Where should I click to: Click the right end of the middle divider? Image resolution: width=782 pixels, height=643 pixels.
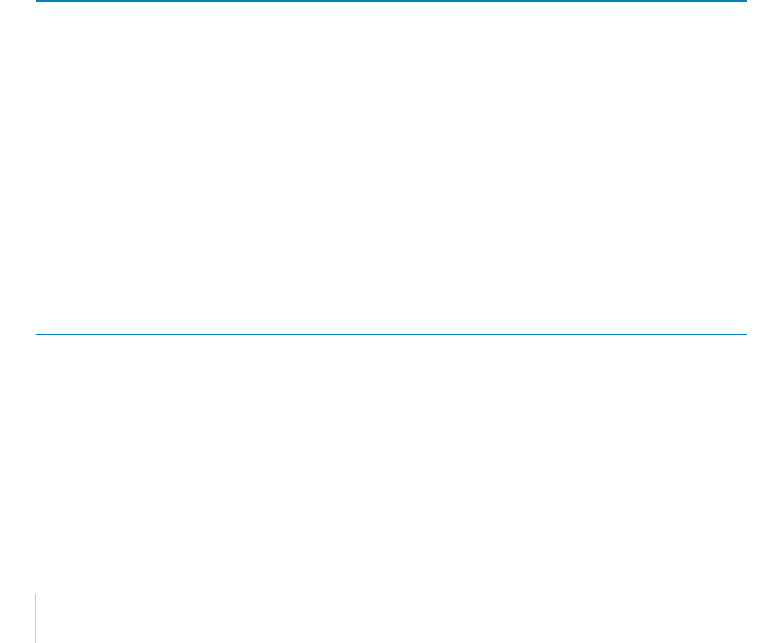(x=745, y=334)
